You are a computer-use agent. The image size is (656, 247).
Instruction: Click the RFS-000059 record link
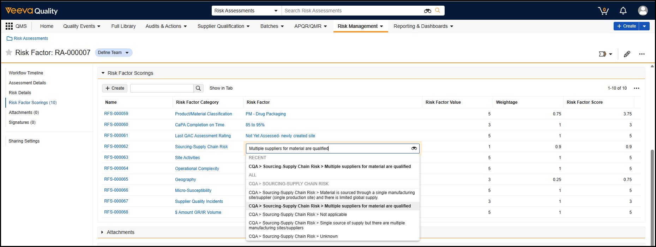point(116,114)
